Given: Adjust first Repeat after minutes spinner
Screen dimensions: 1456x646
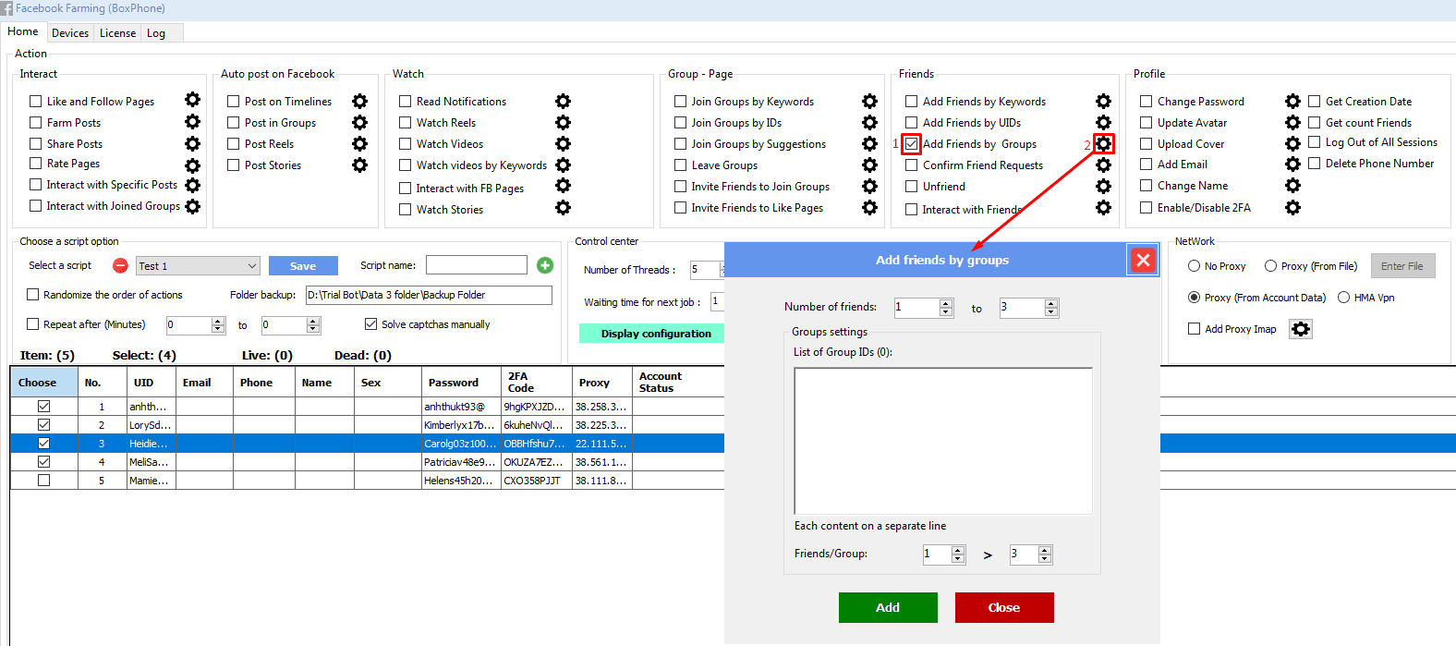Looking at the screenshot, I should 218,325.
